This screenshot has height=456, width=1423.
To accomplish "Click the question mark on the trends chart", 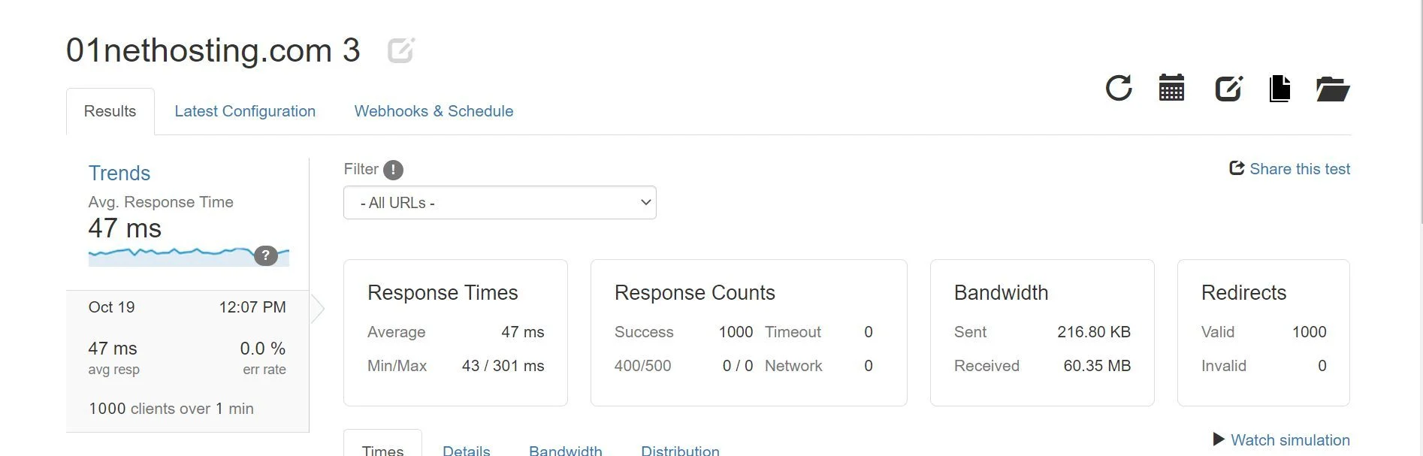I will (265, 255).
